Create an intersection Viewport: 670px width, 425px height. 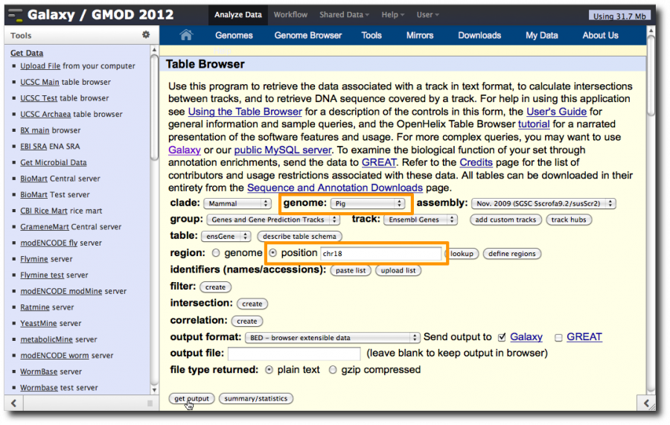tap(252, 304)
